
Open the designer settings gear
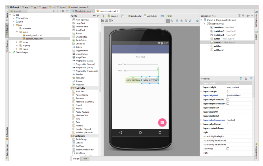pos(197,21)
